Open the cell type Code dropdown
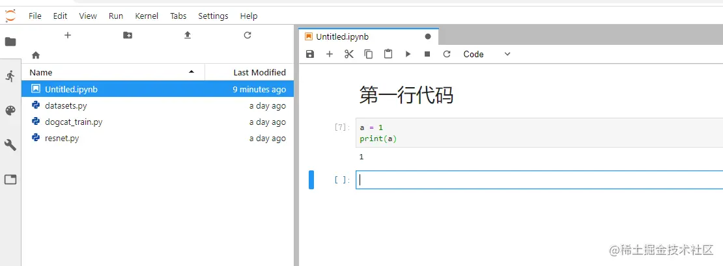 tap(487, 54)
